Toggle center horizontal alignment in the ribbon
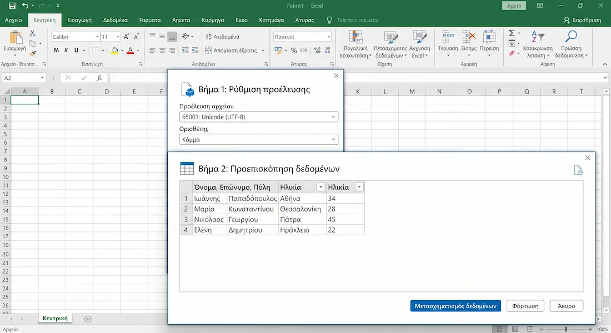This screenshot has width=611, height=333. [x=162, y=51]
